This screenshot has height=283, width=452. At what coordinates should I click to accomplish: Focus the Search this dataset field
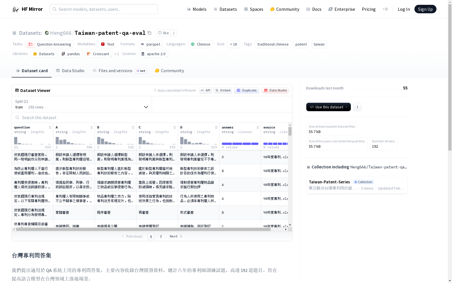point(152,117)
